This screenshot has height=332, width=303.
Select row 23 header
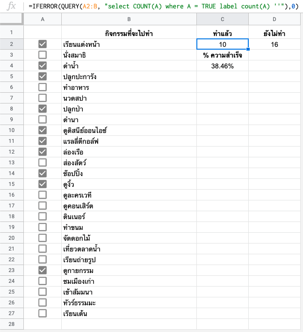click(12, 270)
